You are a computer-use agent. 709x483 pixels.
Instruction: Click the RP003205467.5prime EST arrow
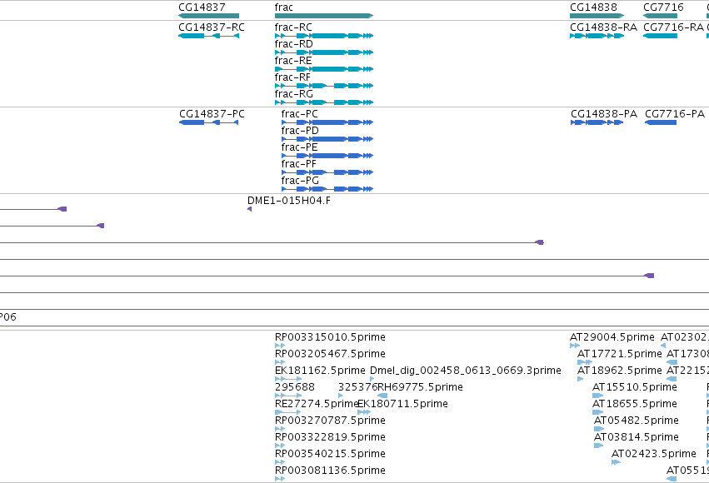280,362
